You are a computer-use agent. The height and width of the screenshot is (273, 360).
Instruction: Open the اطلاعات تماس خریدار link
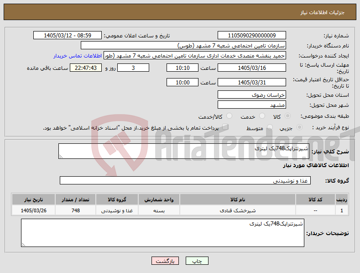pyautogui.click(x=78, y=56)
